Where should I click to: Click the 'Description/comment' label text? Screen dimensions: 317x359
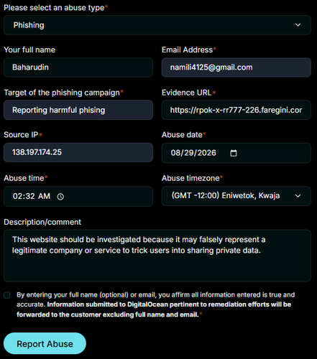coord(42,222)
